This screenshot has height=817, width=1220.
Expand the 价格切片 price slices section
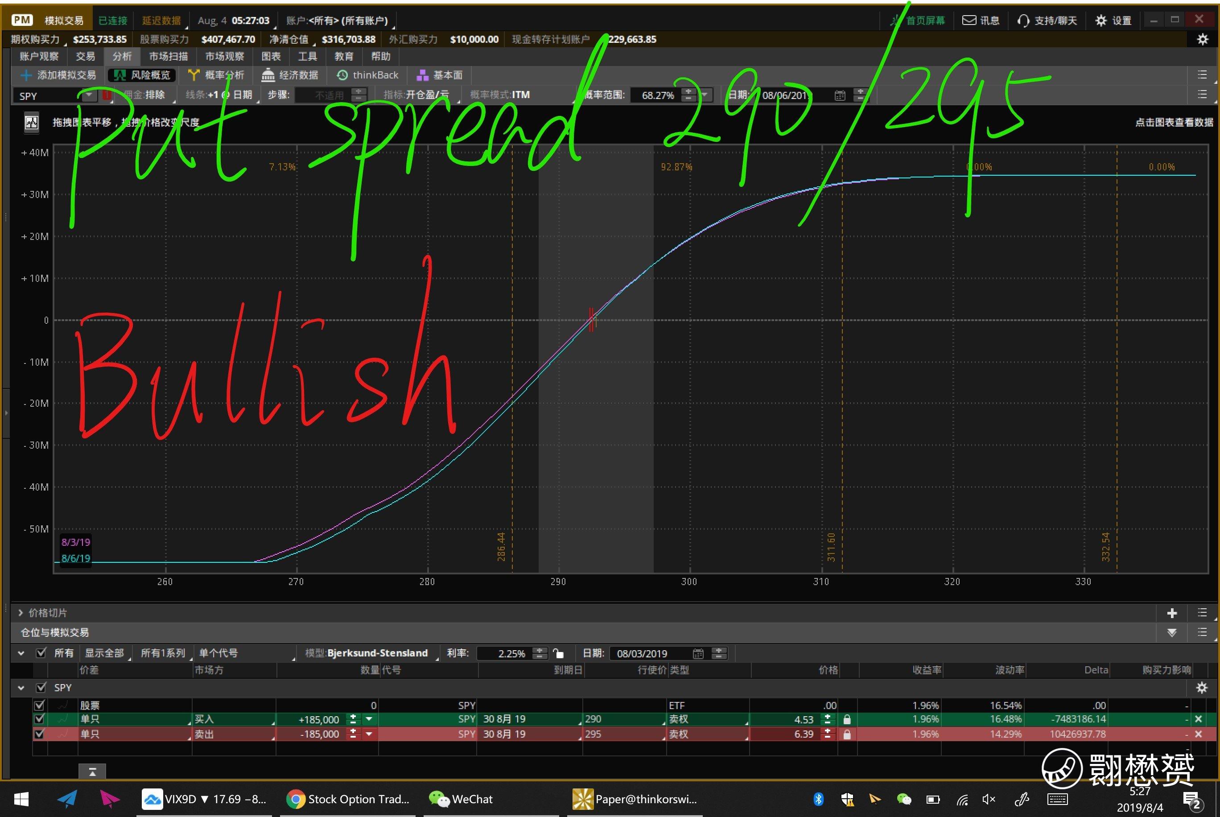click(21, 613)
